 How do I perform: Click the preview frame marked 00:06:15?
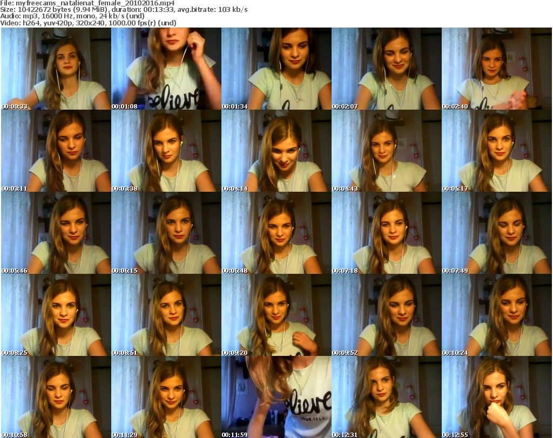pos(166,233)
